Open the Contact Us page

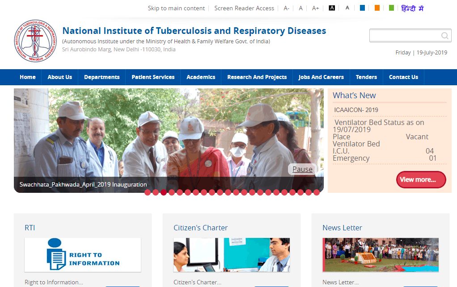(403, 77)
